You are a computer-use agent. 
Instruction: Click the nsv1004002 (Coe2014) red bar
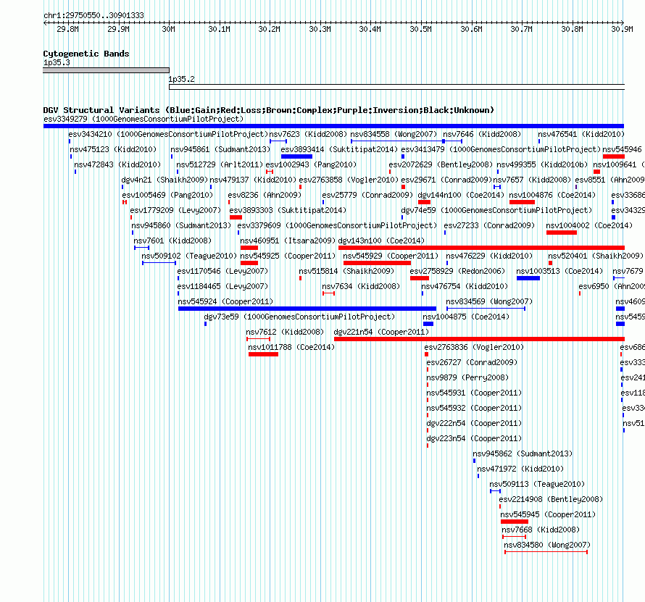(562, 233)
